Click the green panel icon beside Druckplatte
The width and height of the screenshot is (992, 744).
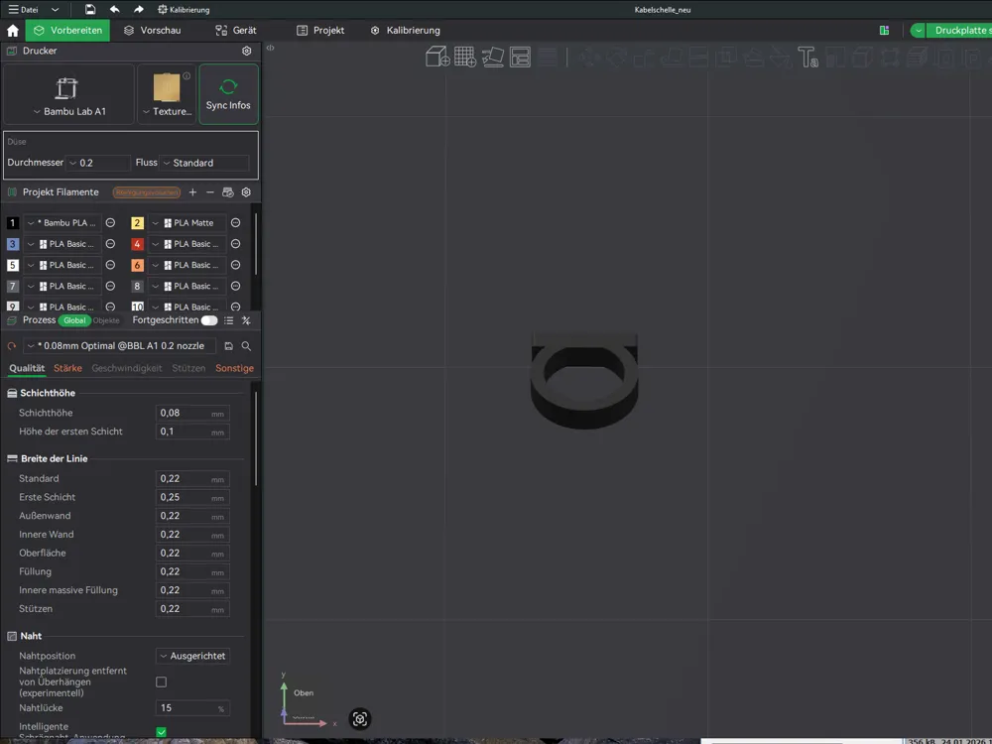[885, 31]
